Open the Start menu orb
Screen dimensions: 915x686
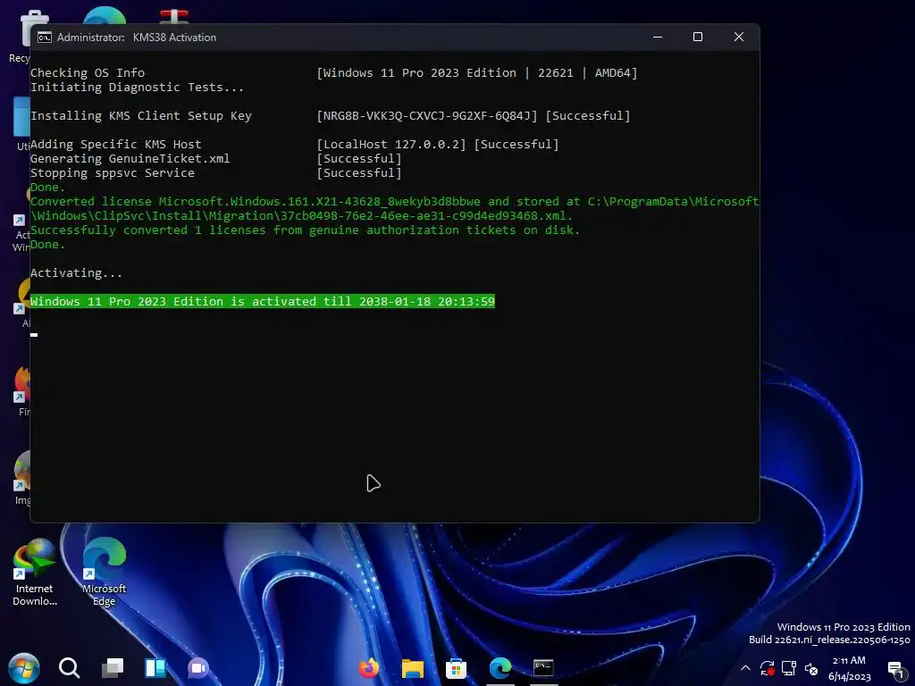click(x=24, y=668)
